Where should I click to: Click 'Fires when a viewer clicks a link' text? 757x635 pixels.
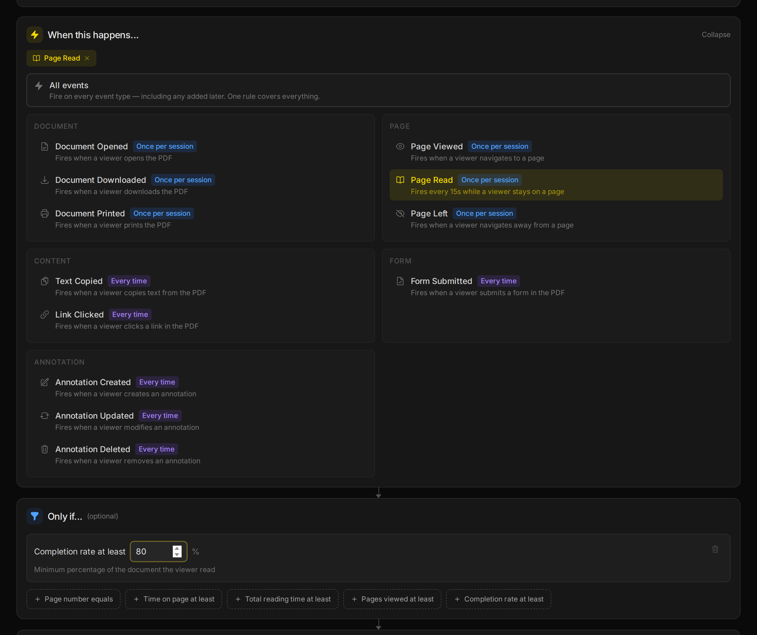[x=127, y=326]
